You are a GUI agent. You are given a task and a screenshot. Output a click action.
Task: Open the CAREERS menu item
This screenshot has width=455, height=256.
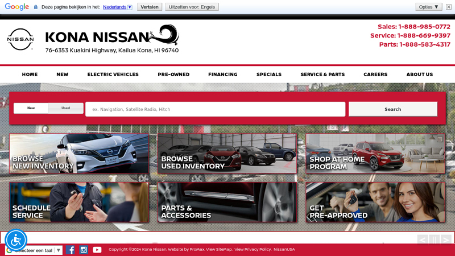point(375,75)
